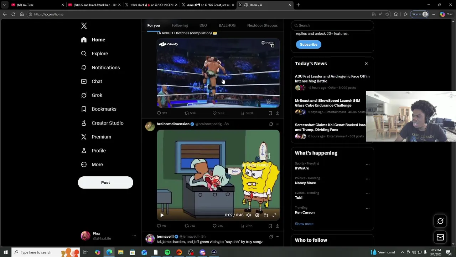
Task: Open Spotify from the taskbar
Action: (x=167, y=252)
